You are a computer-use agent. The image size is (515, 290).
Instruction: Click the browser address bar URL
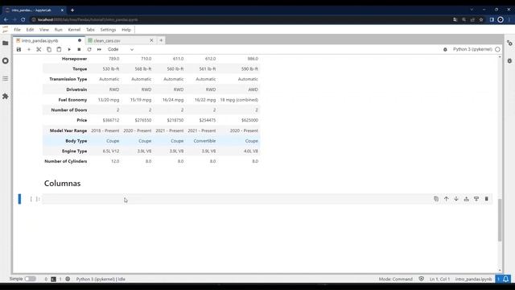click(88, 19)
